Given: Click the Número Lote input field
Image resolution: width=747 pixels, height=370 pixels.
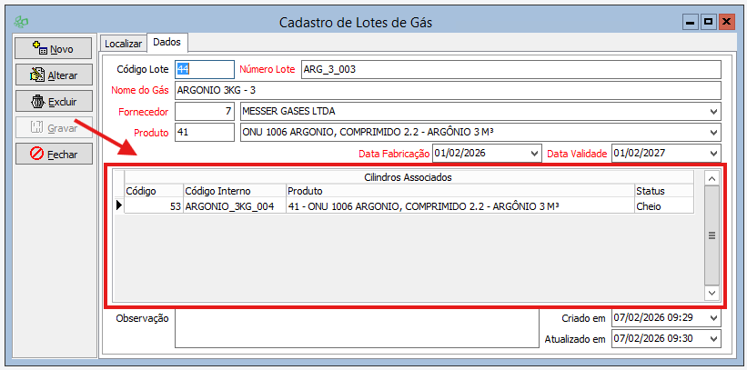Looking at the screenshot, I should (x=510, y=70).
